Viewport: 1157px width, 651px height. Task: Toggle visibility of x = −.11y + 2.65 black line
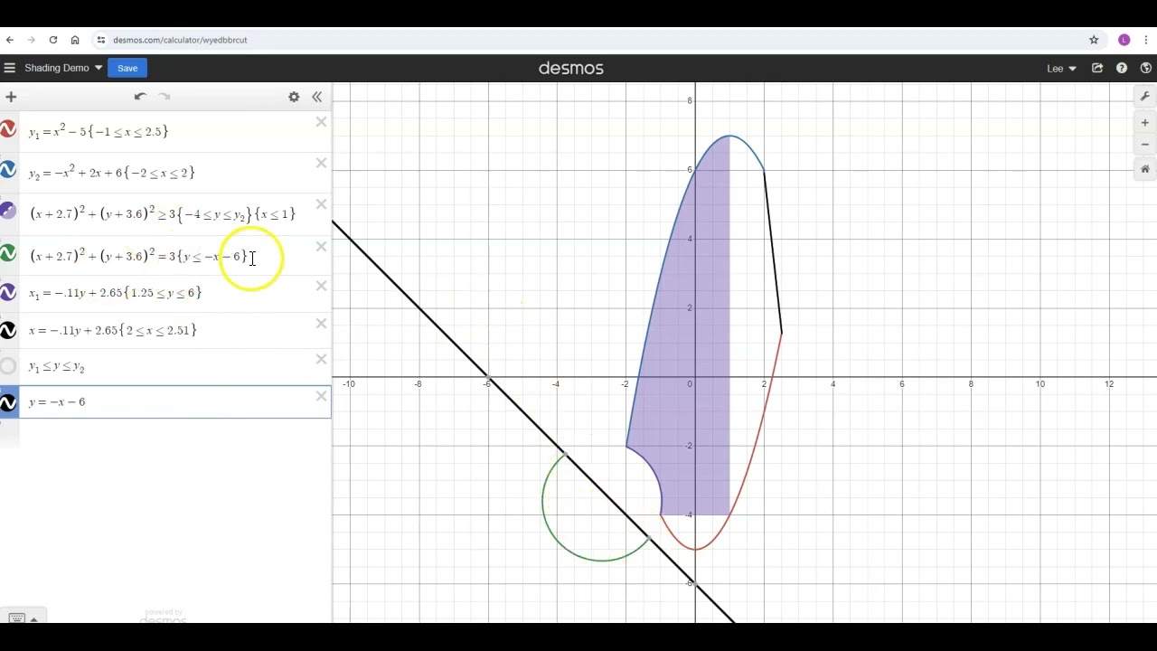[x=8, y=330]
